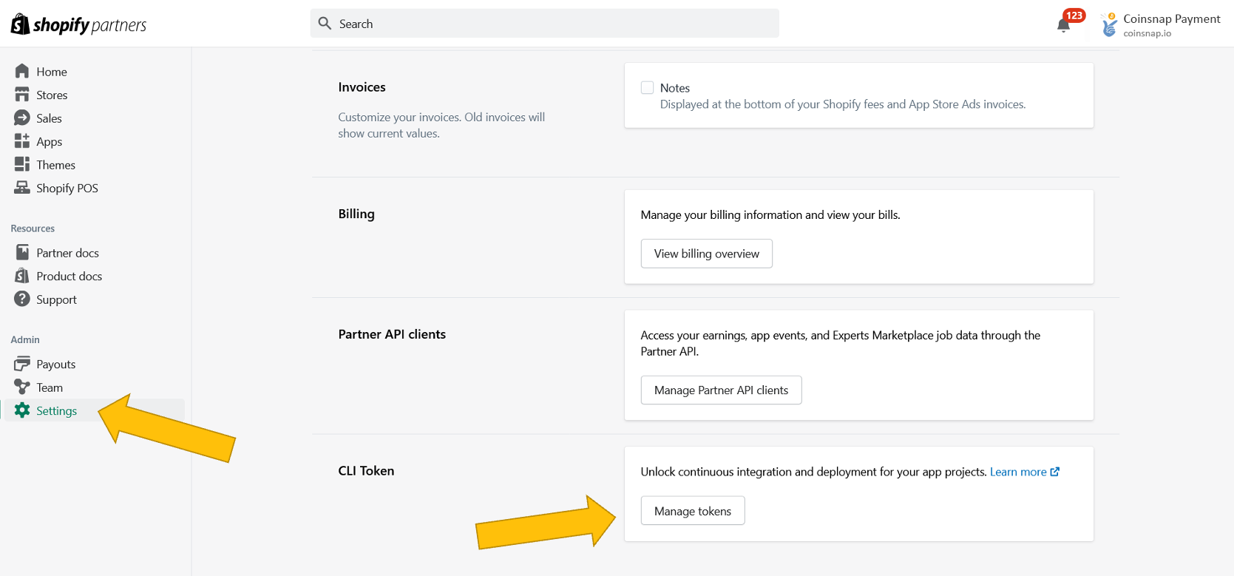Screen dimensions: 1234x576
Task: Click the CLI Token heading
Action: 366,471
